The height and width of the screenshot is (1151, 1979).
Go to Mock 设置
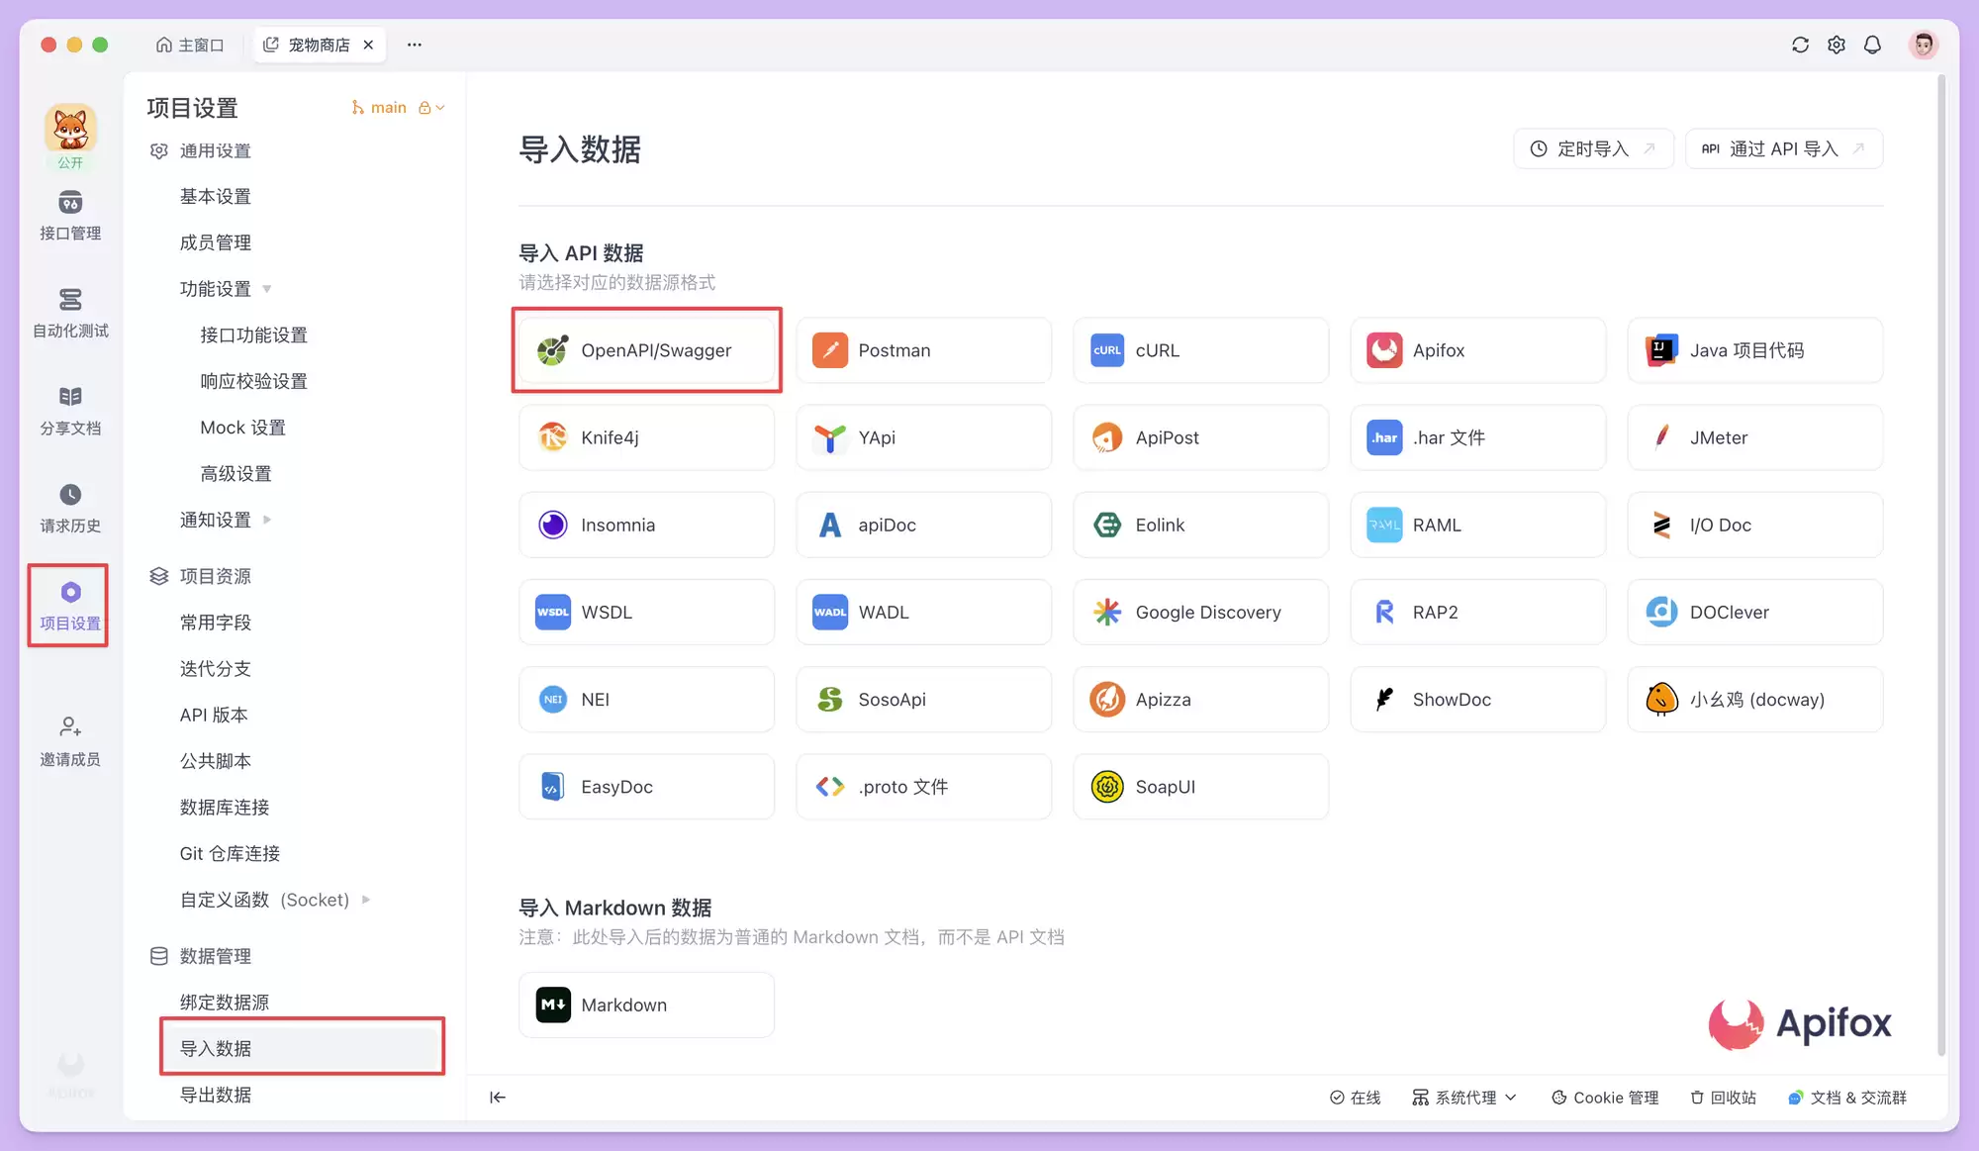pyautogui.click(x=243, y=428)
